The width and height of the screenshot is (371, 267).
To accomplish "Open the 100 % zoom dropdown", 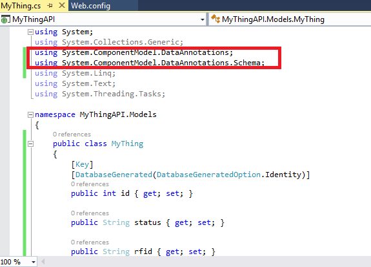I will click(34, 262).
